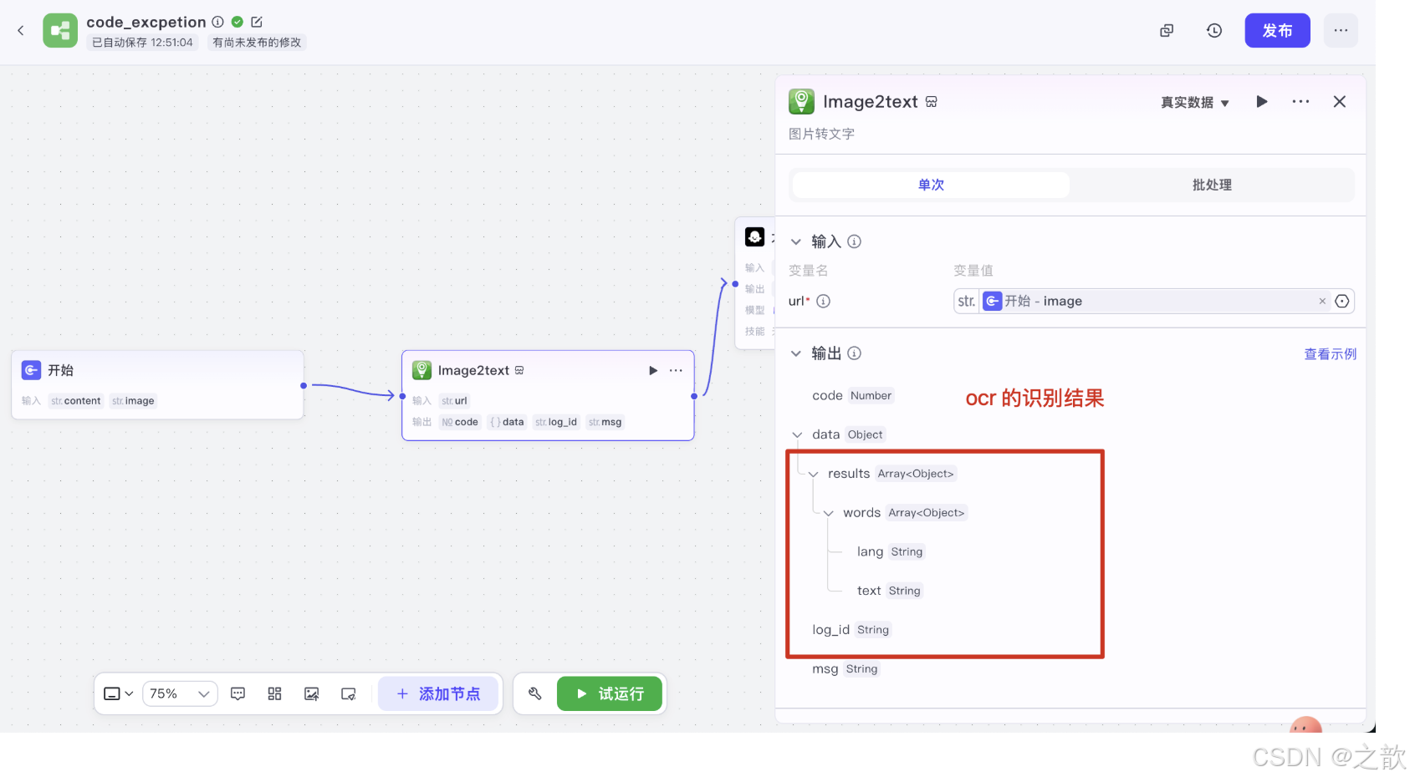This screenshot has height=782, width=1410.
Task: Switch to the 单次 tab
Action: point(931,185)
